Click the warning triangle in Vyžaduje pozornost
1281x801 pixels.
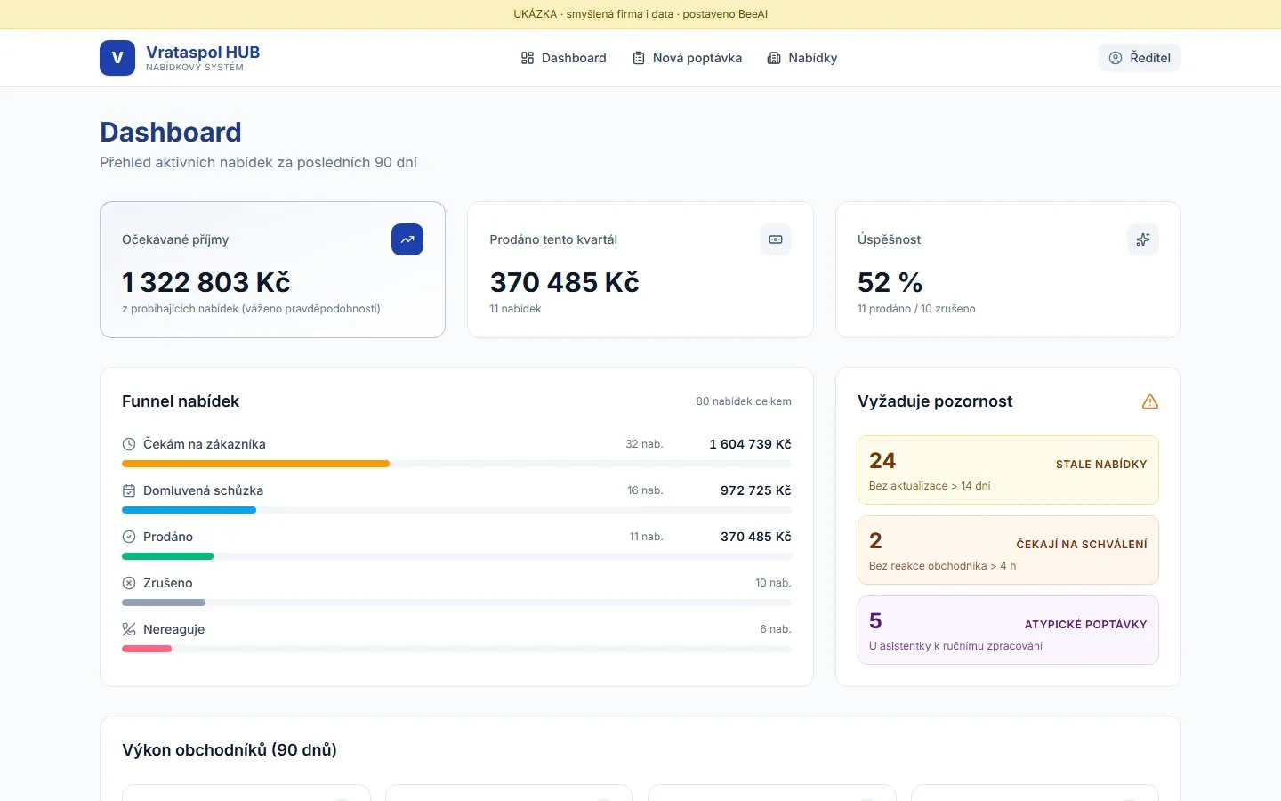1150,401
